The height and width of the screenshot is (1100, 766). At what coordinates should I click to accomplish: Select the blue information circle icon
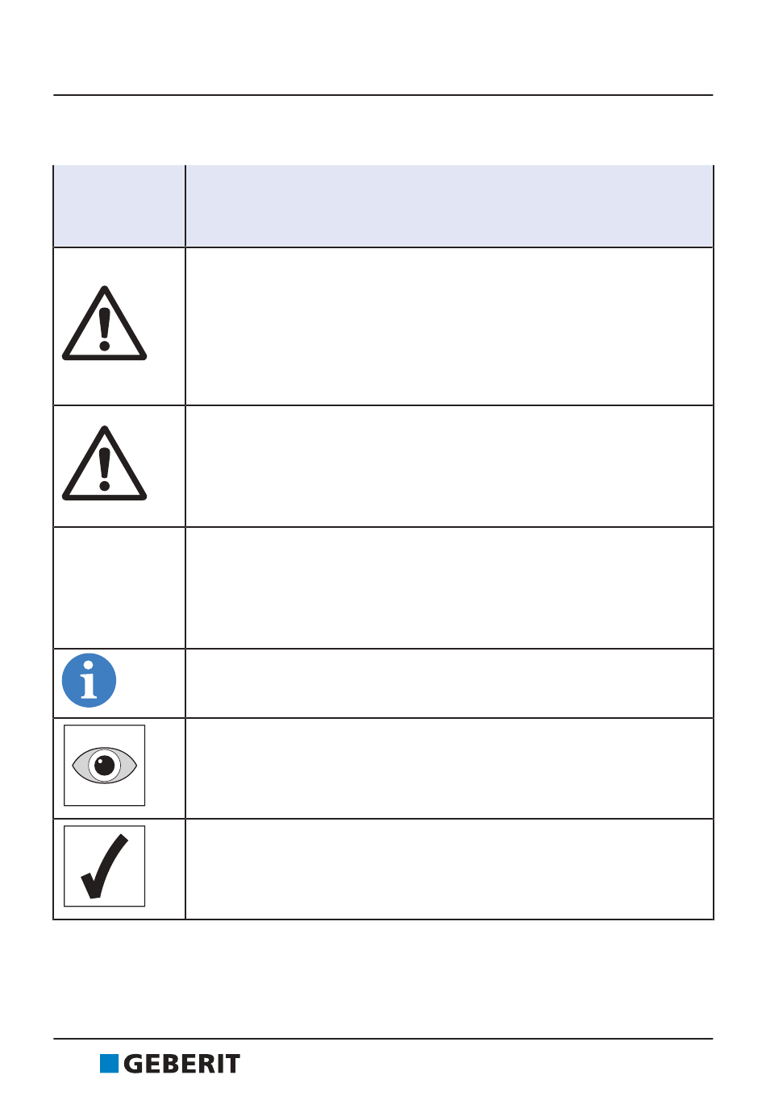pyautogui.click(x=89, y=680)
